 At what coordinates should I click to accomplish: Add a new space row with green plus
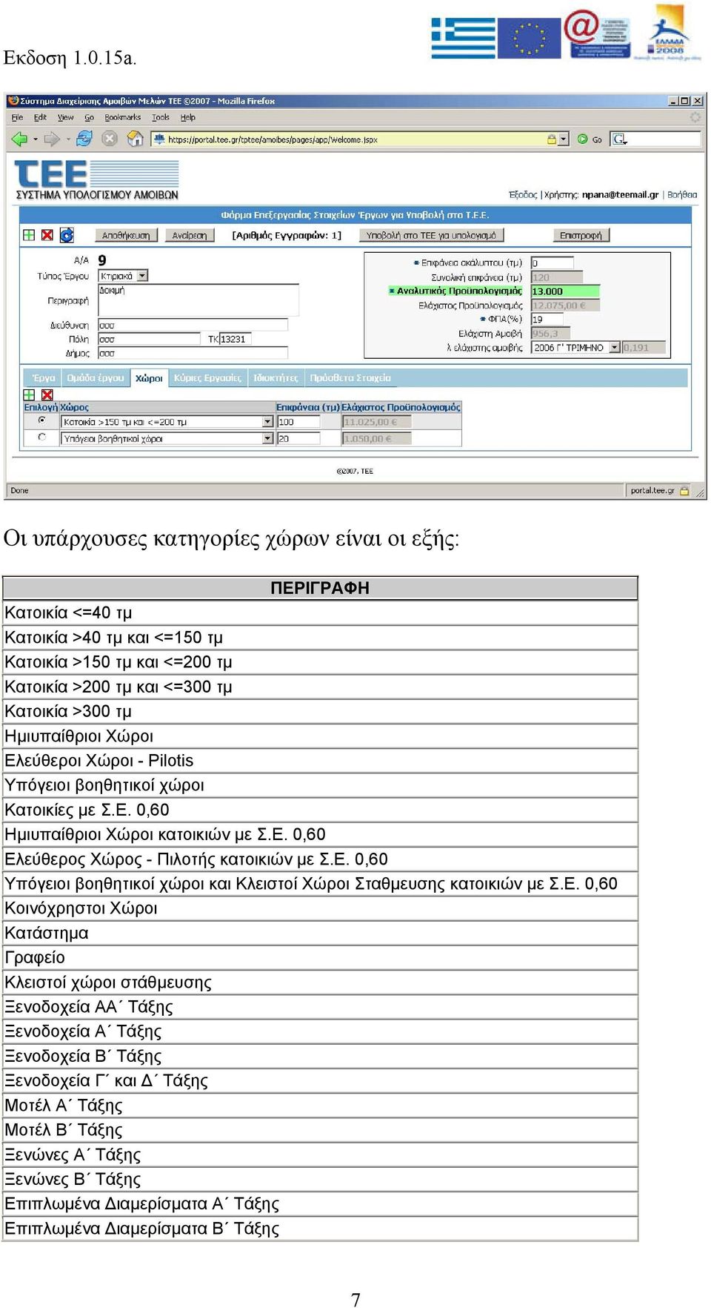point(29,394)
